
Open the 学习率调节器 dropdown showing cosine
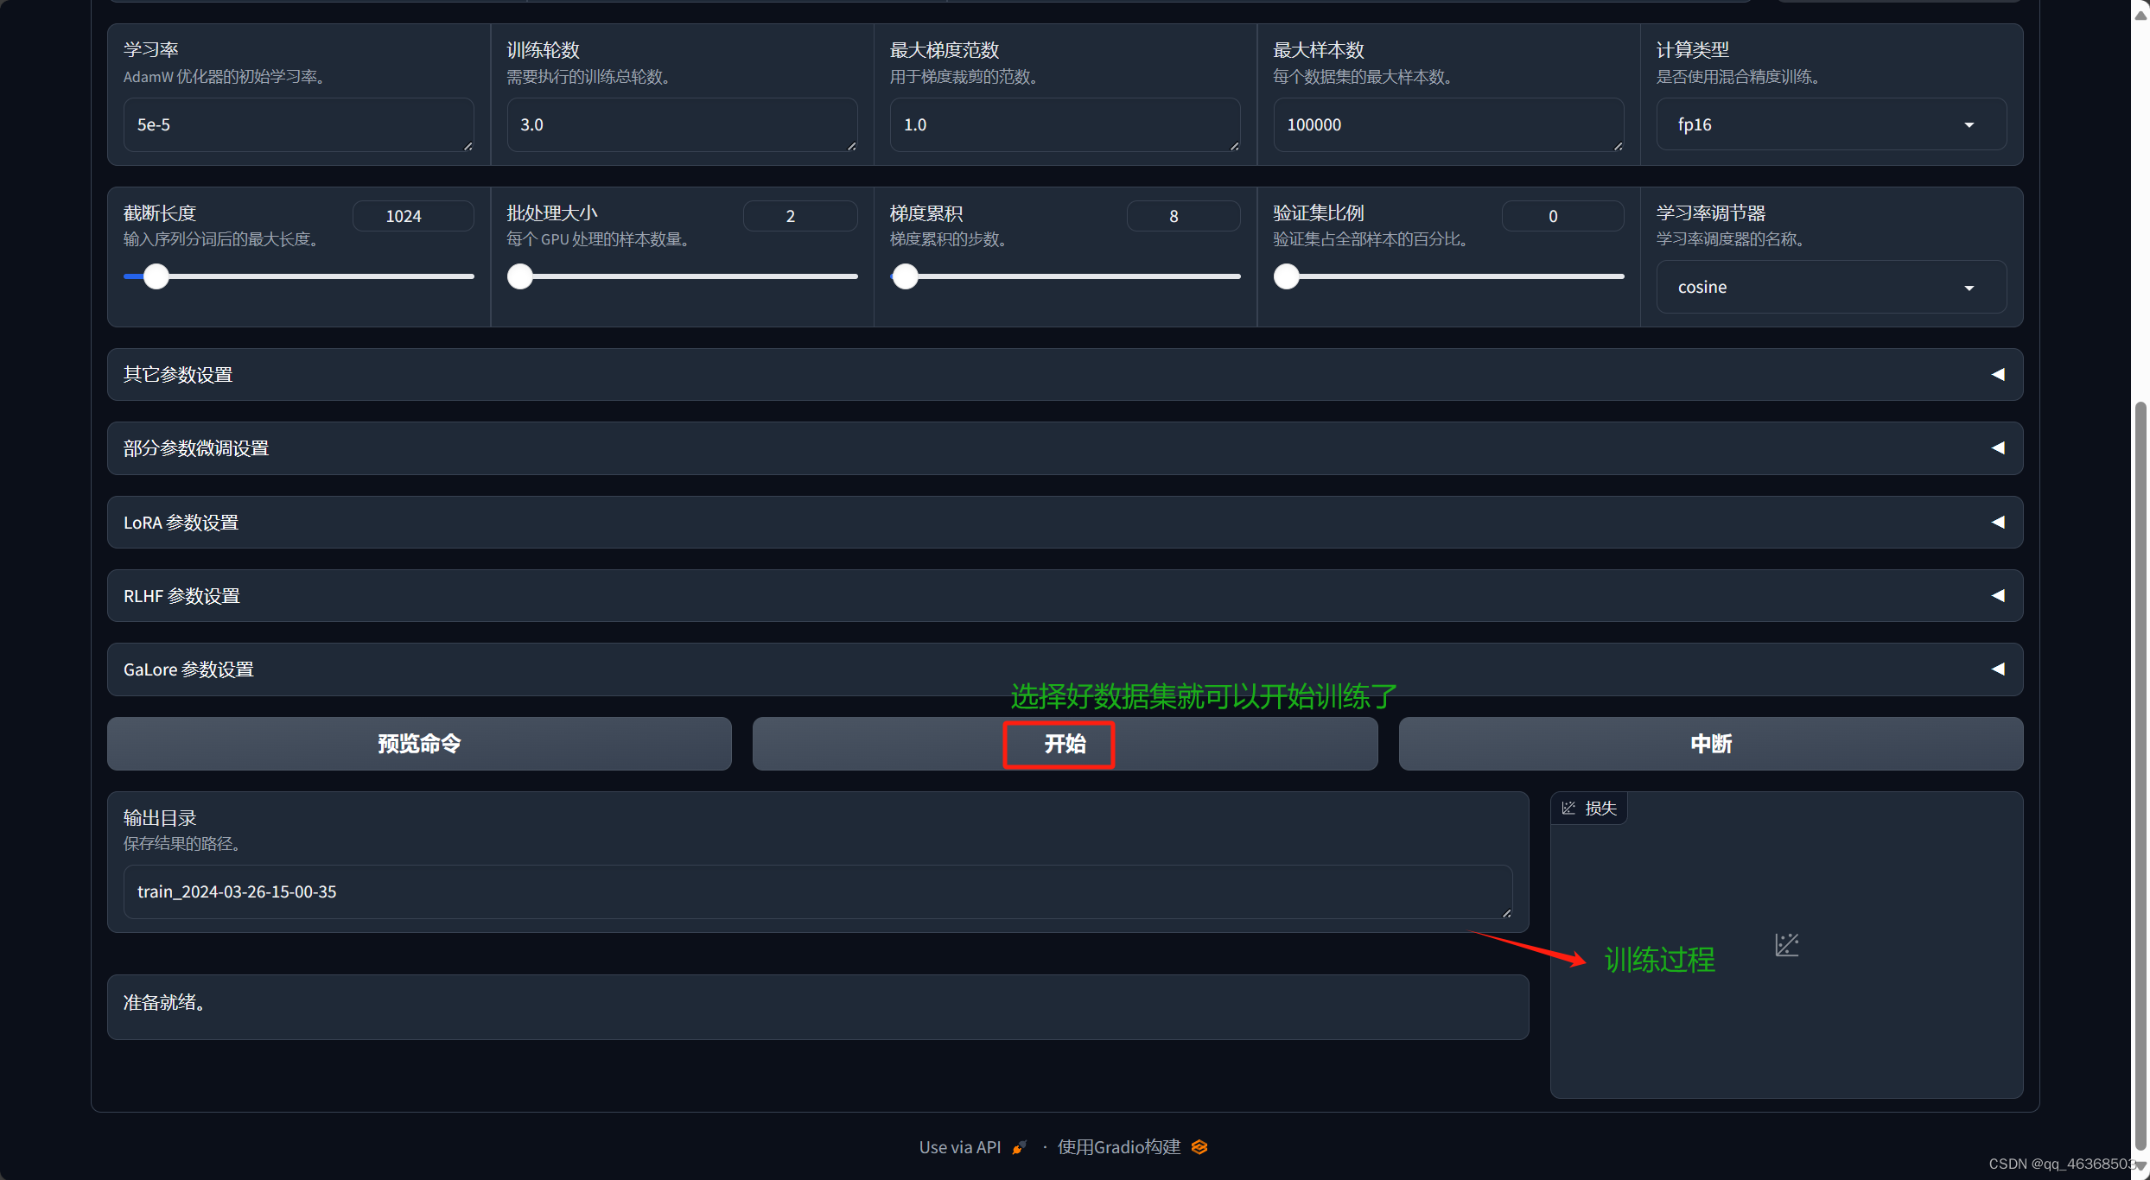click(1831, 287)
